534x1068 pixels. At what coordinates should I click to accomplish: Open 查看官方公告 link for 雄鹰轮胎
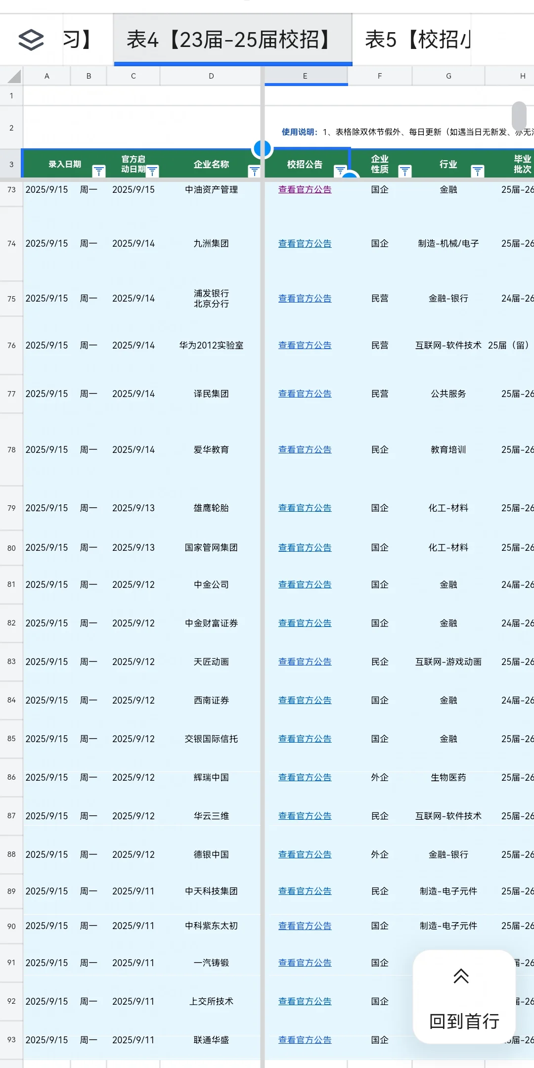pyautogui.click(x=305, y=508)
